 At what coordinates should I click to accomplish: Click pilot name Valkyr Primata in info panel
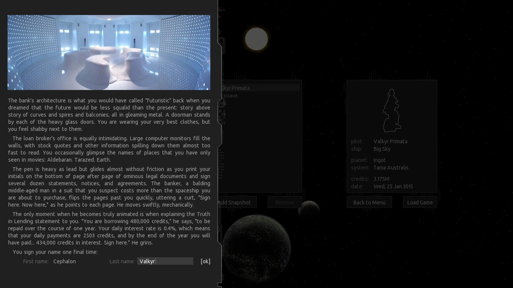click(390, 141)
